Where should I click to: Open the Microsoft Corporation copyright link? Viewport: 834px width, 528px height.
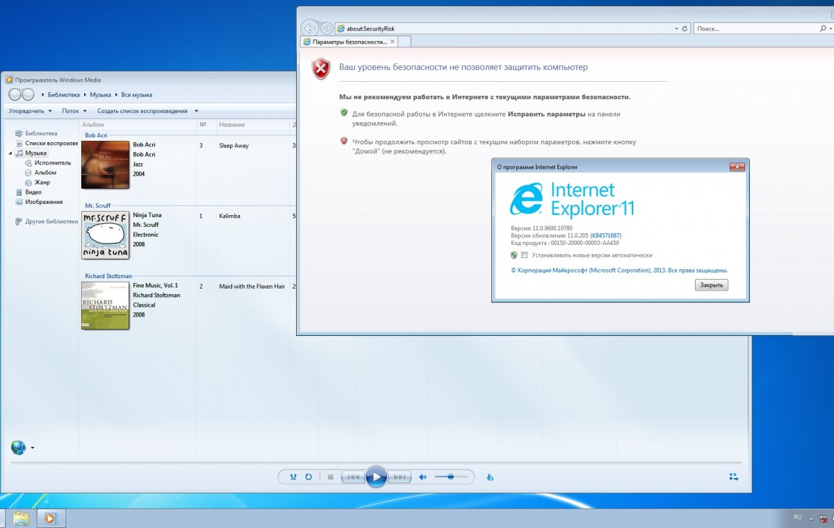[x=619, y=271]
